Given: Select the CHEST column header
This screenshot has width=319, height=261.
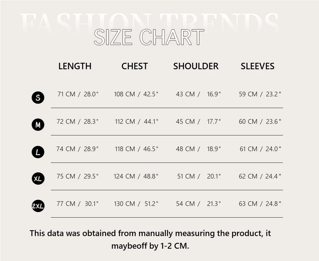Looking at the screenshot, I should pos(134,66).
